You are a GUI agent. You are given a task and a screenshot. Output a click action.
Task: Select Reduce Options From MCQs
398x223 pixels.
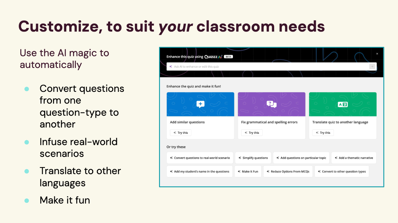288,172
